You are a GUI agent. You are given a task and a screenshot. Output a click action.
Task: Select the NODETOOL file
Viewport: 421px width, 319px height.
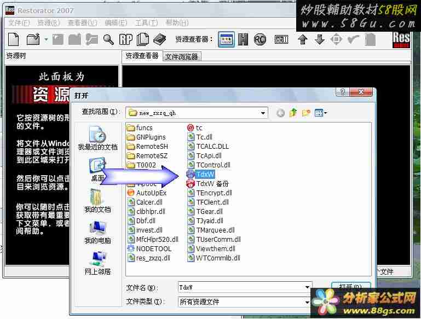[x=149, y=249]
